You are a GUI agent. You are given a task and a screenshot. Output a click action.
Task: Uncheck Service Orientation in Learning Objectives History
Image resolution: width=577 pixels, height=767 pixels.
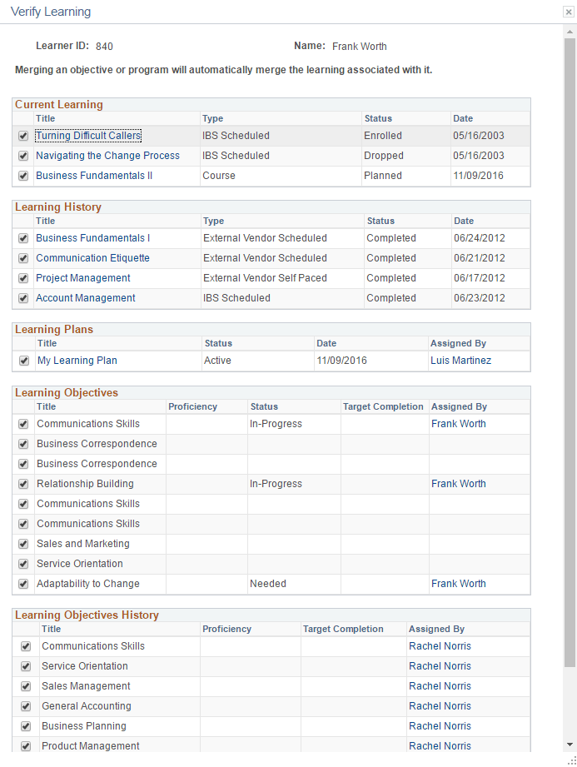click(25, 666)
